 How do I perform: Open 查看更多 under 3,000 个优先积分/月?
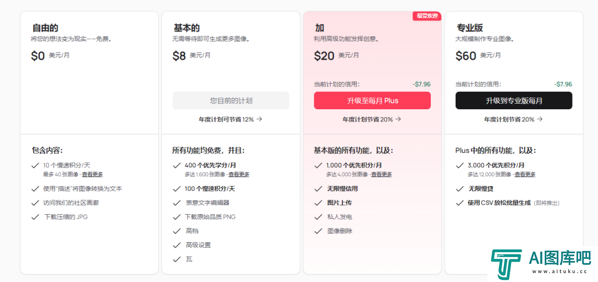click(525, 174)
